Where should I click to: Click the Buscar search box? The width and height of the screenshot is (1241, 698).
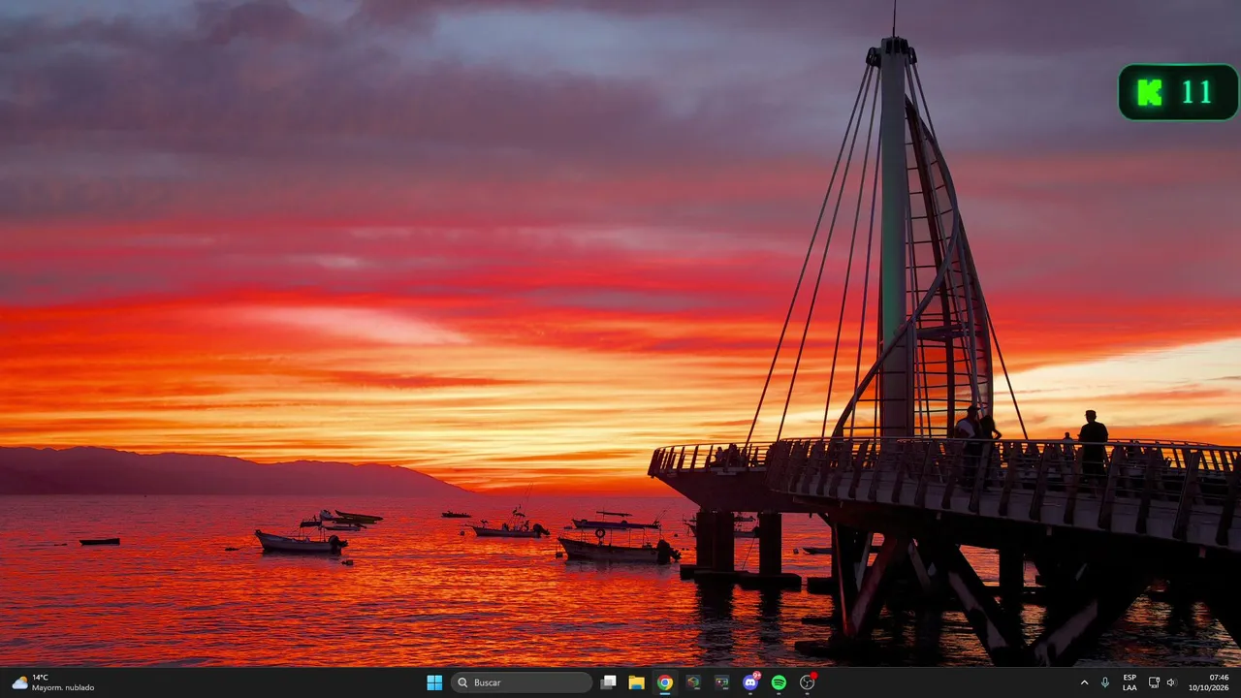[522, 682]
